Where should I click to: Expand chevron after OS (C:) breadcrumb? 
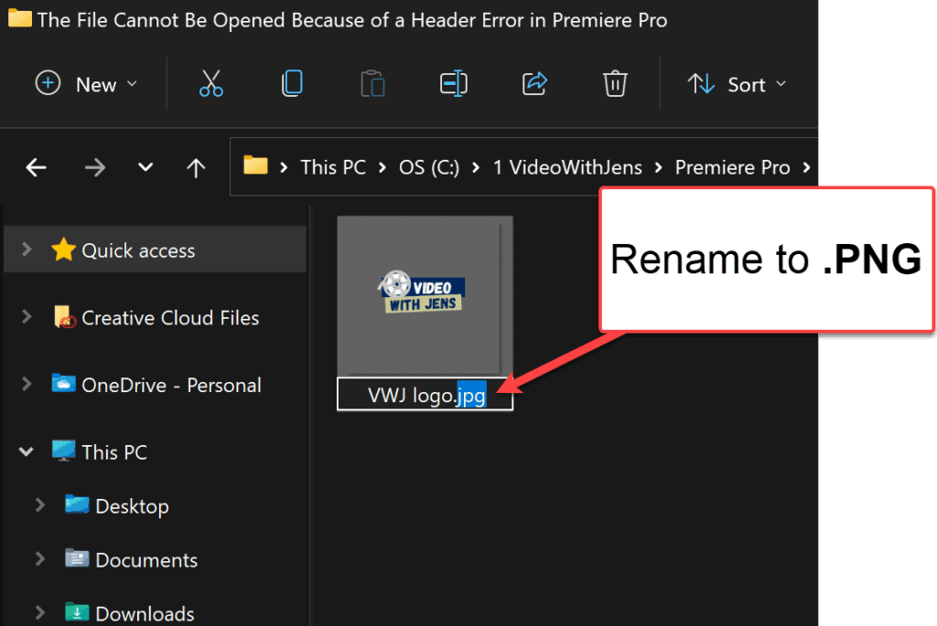[x=476, y=167]
